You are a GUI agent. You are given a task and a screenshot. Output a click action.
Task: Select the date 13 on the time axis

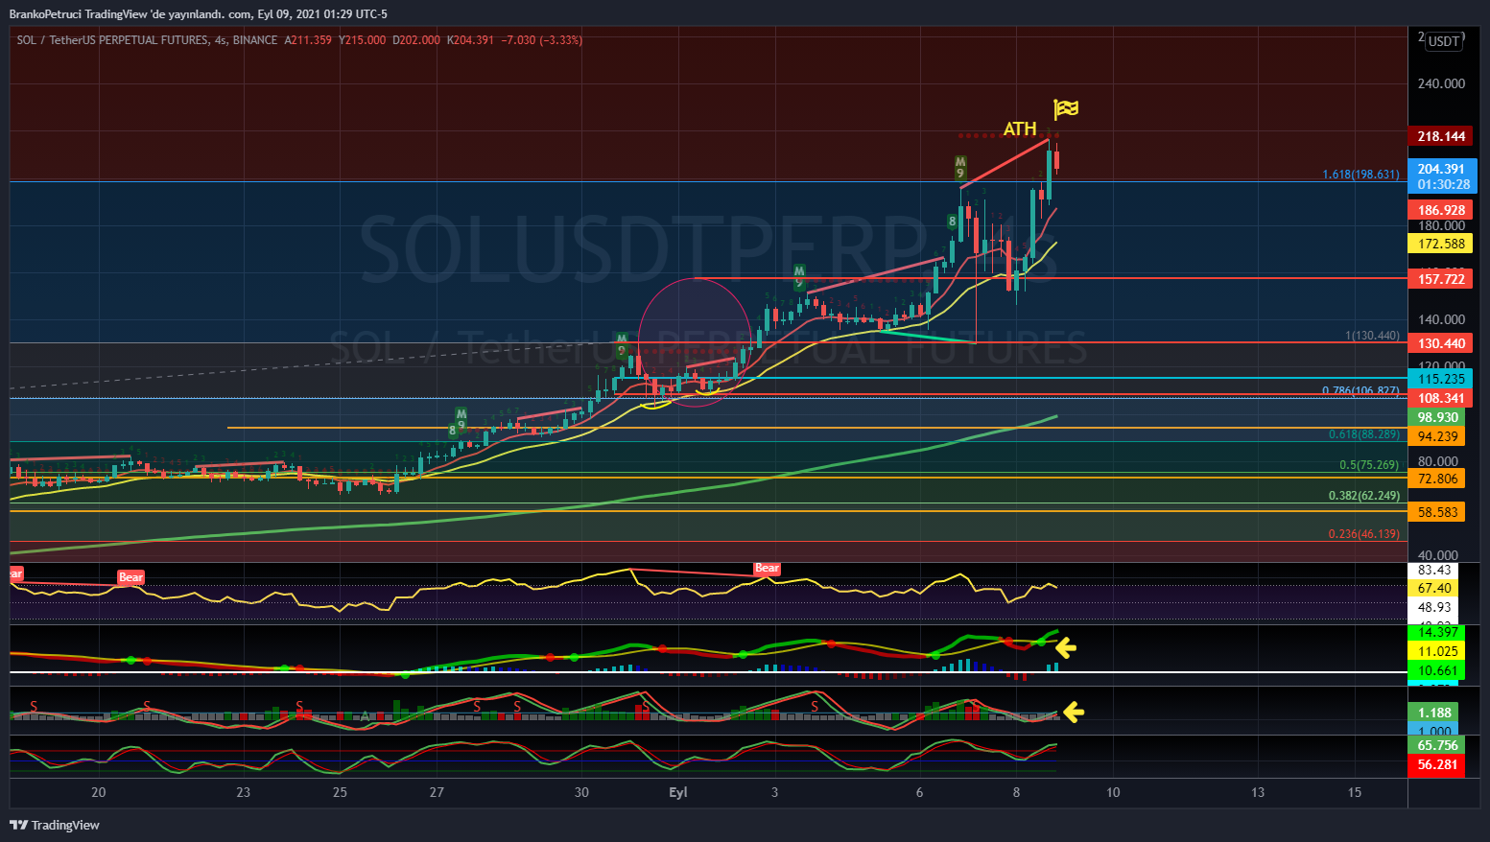pyautogui.click(x=1258, y=792)
